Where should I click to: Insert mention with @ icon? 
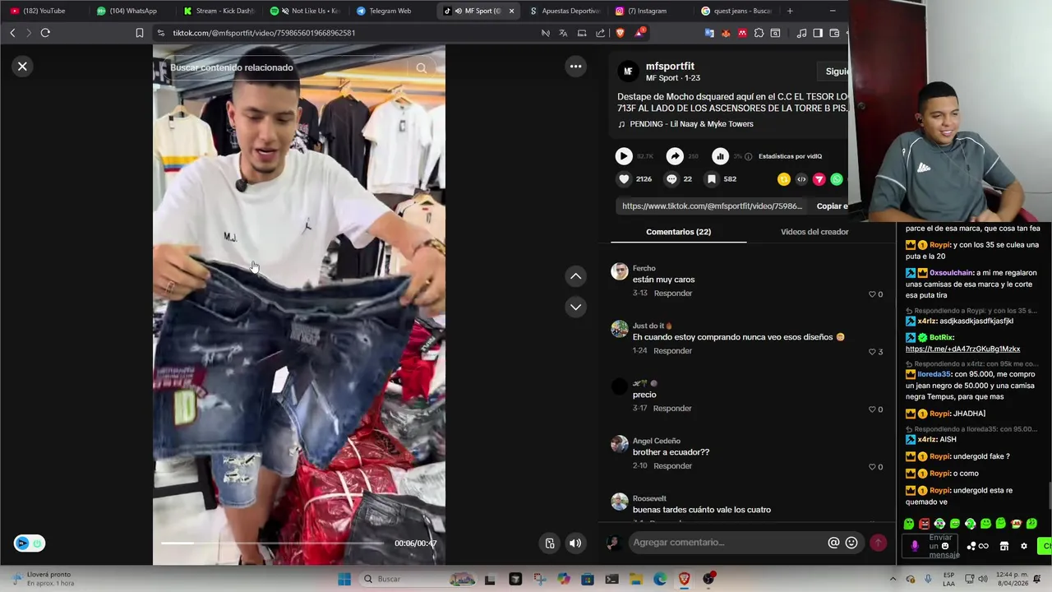tap(833, 543)
